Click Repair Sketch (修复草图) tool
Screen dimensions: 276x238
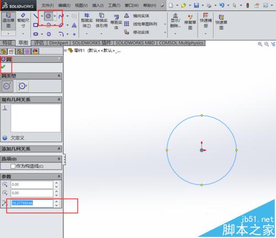190,23
